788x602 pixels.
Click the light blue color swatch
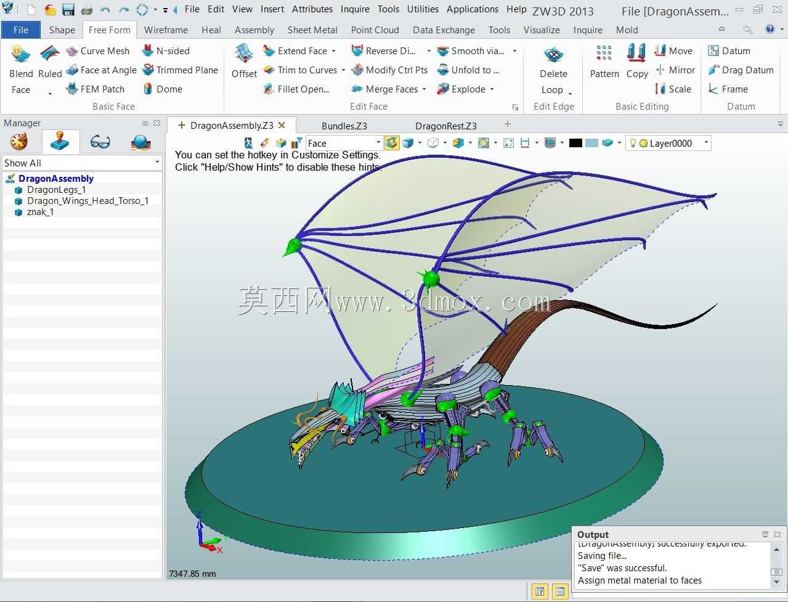point(591,143)
